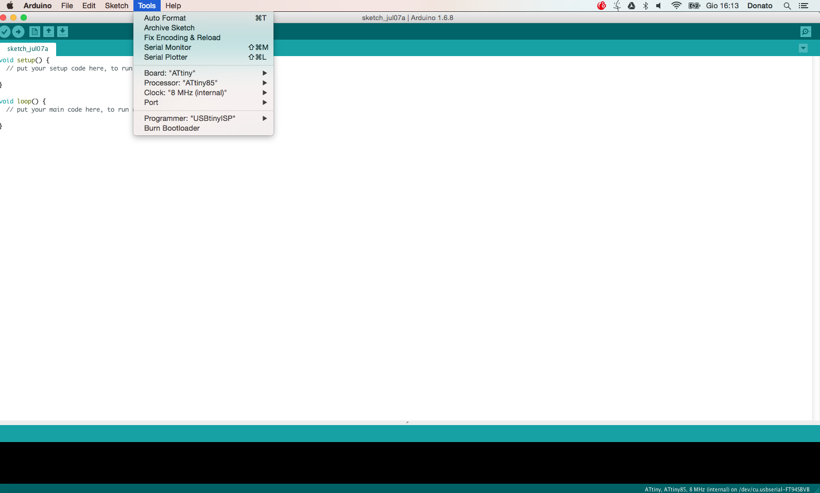Click the New sketch toolbar icon
Screen dimensions: 820x493
[x=35, y=31]
